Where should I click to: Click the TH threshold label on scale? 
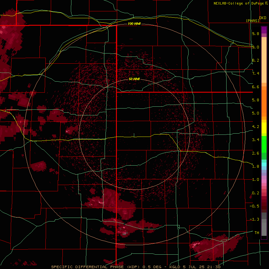point(257,233)
